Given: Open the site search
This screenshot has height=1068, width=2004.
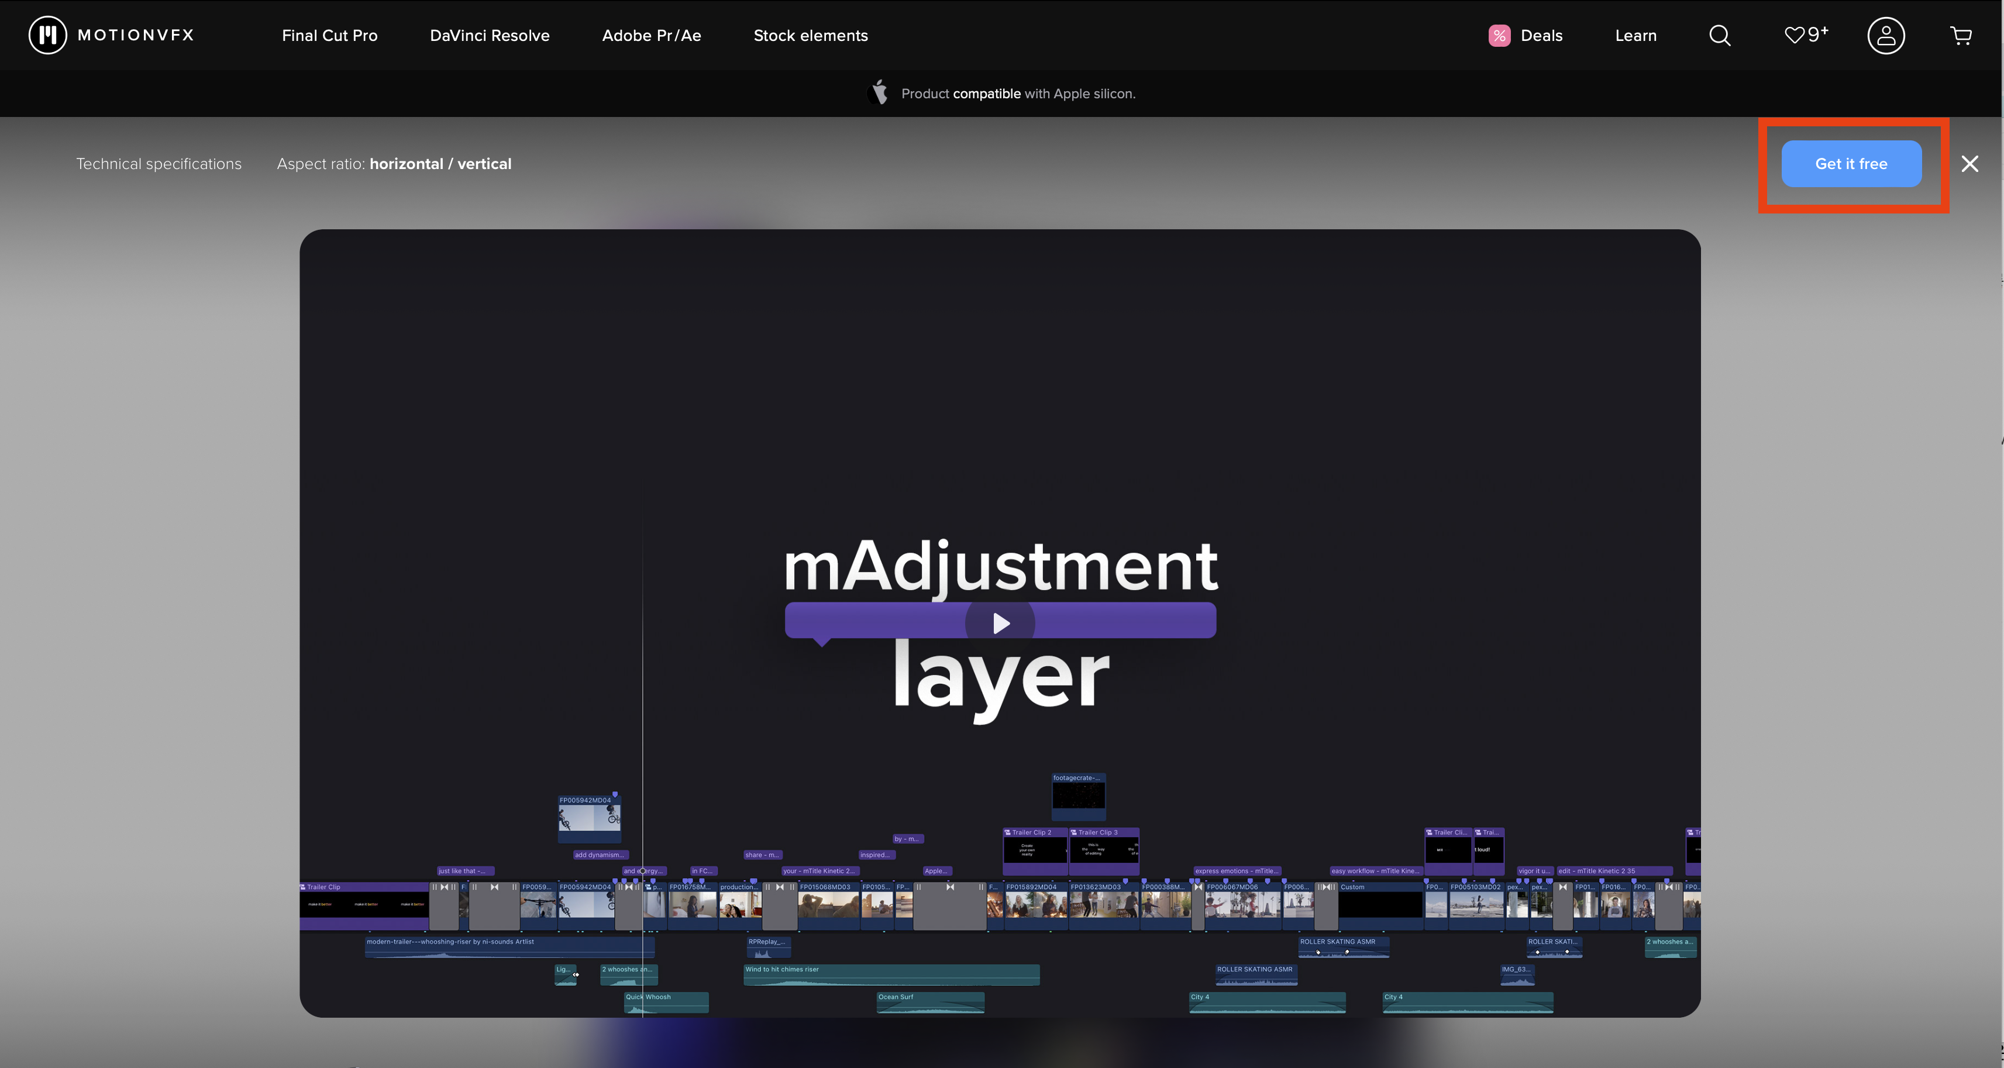Looking at the screenshot, I should click(x=1719, y=35).
